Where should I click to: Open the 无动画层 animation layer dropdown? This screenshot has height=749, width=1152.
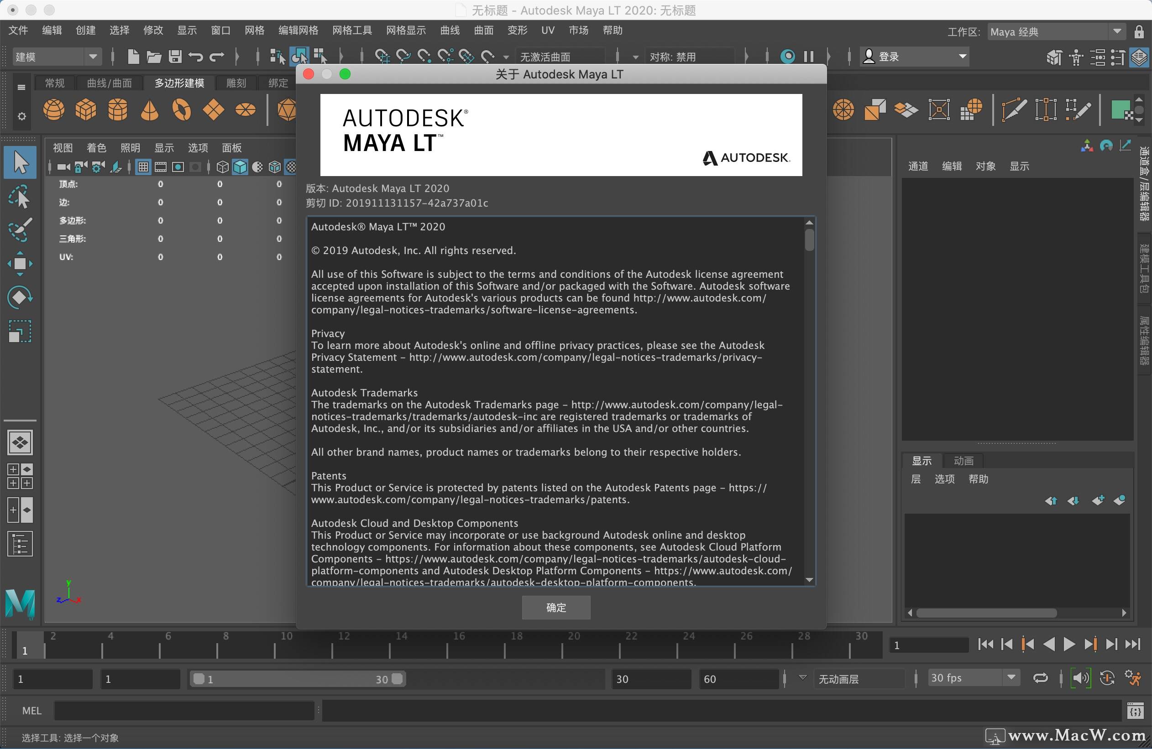coord(859,678)
